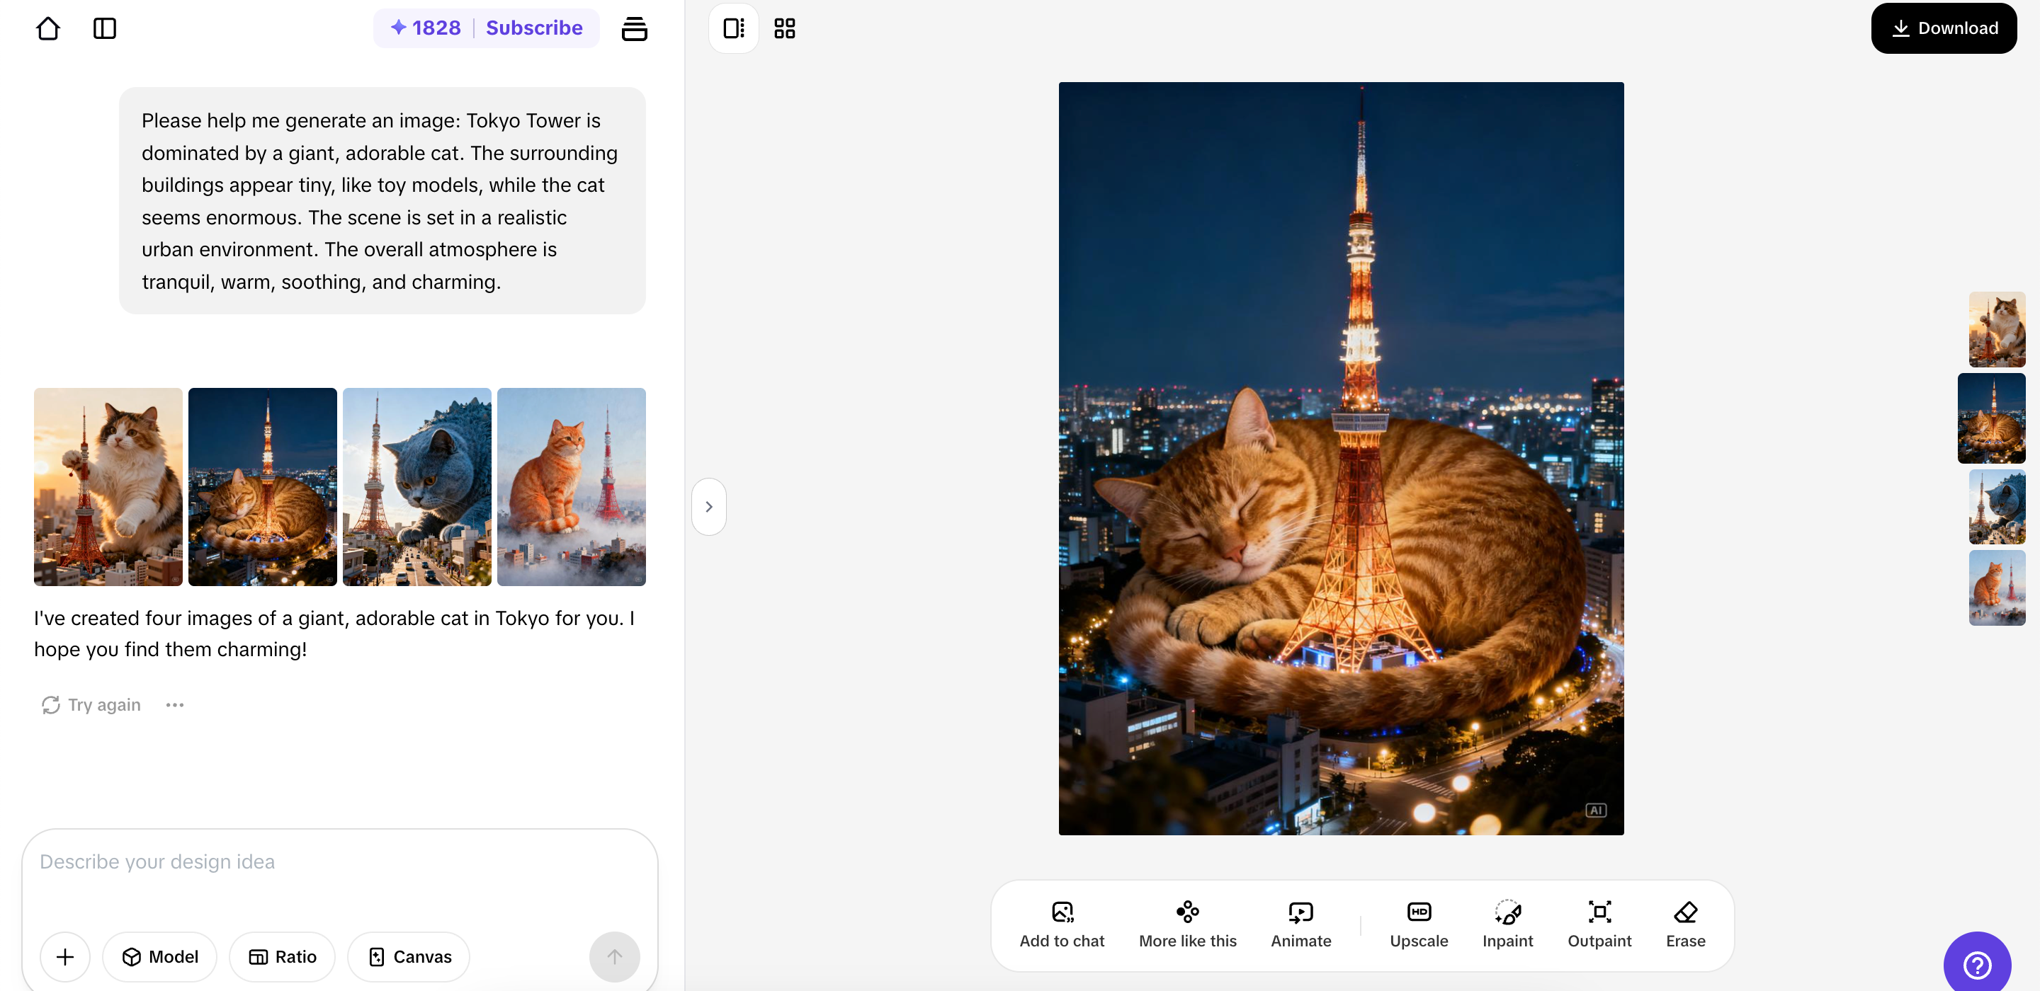Upscale the image to HD
This screenshot has width=2040, height=991.
[1417, 923]
